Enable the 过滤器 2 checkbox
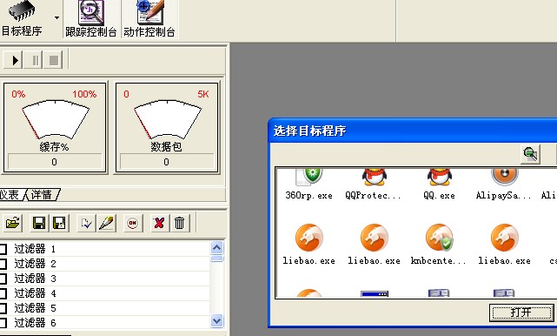 click(x=3, y=264)
